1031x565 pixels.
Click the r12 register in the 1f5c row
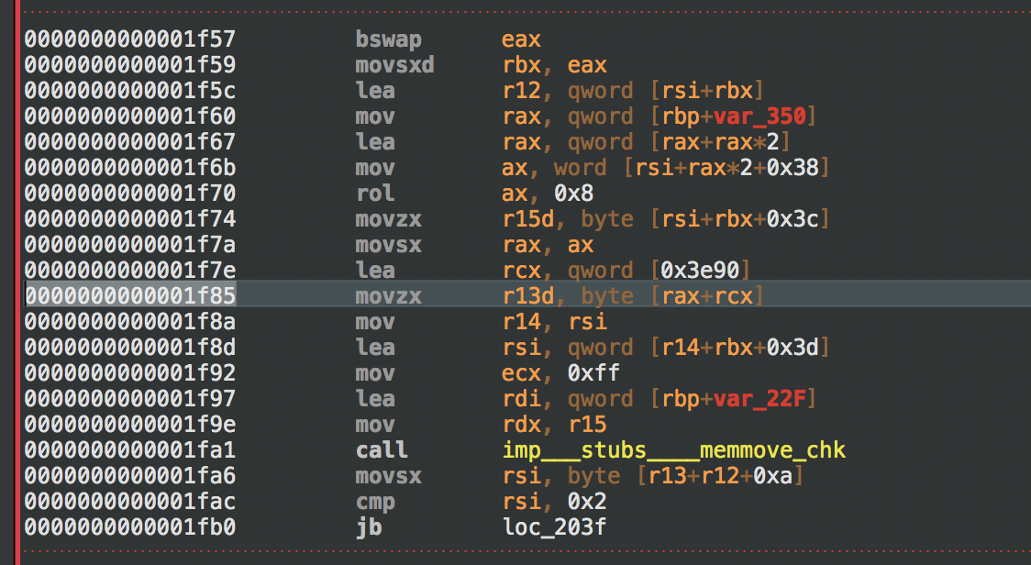coord(521,91)
